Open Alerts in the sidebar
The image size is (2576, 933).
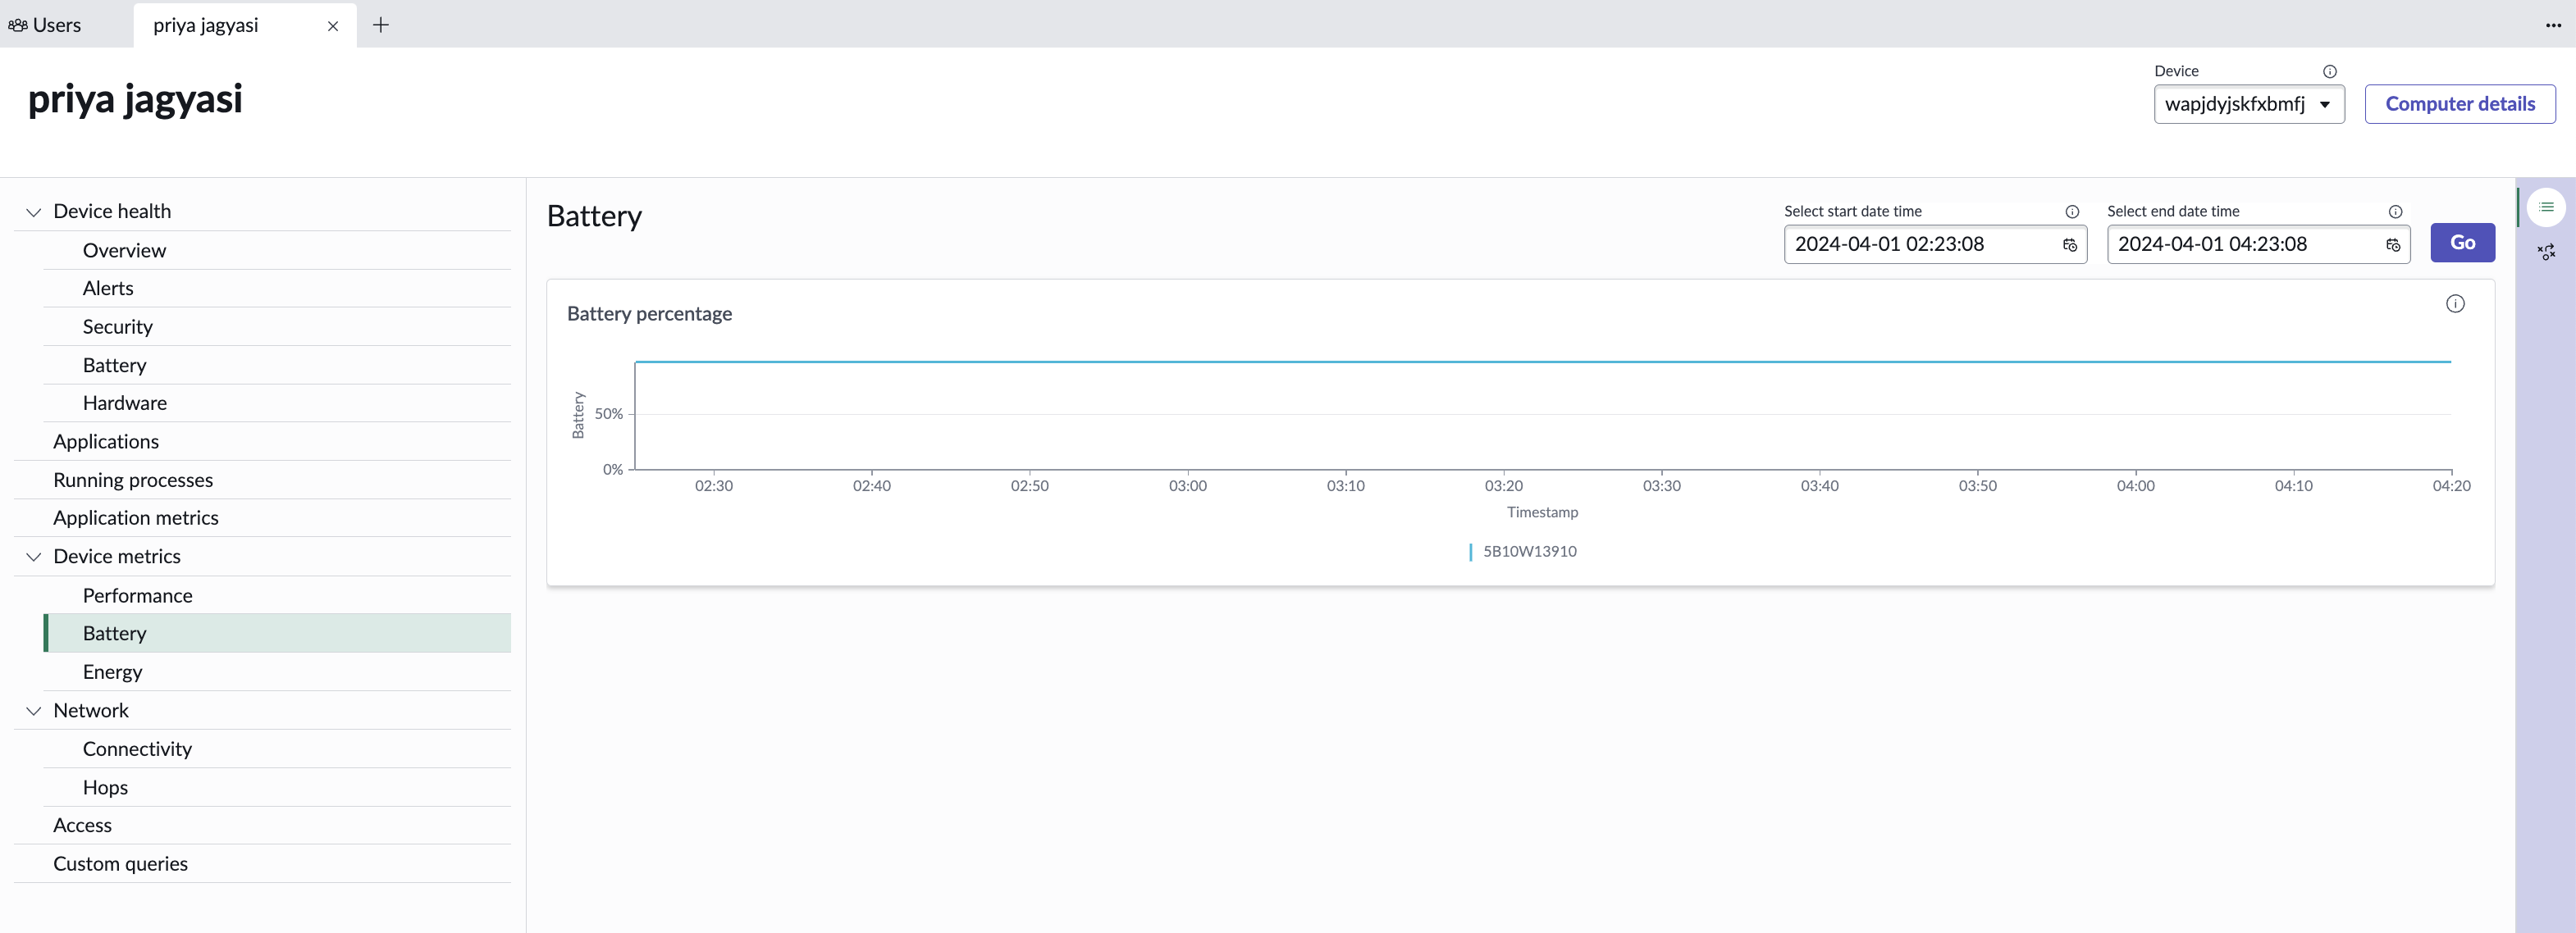pyautogui.click(x=277, y=289)
